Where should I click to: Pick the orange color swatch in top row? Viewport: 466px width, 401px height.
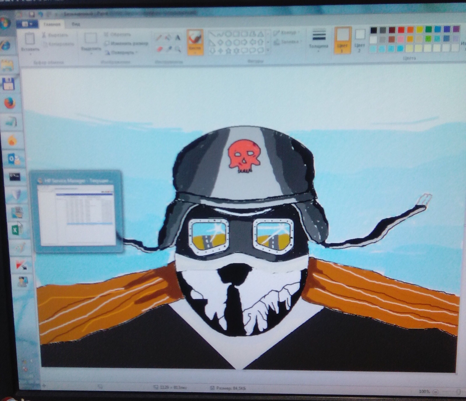click(410, 30)
